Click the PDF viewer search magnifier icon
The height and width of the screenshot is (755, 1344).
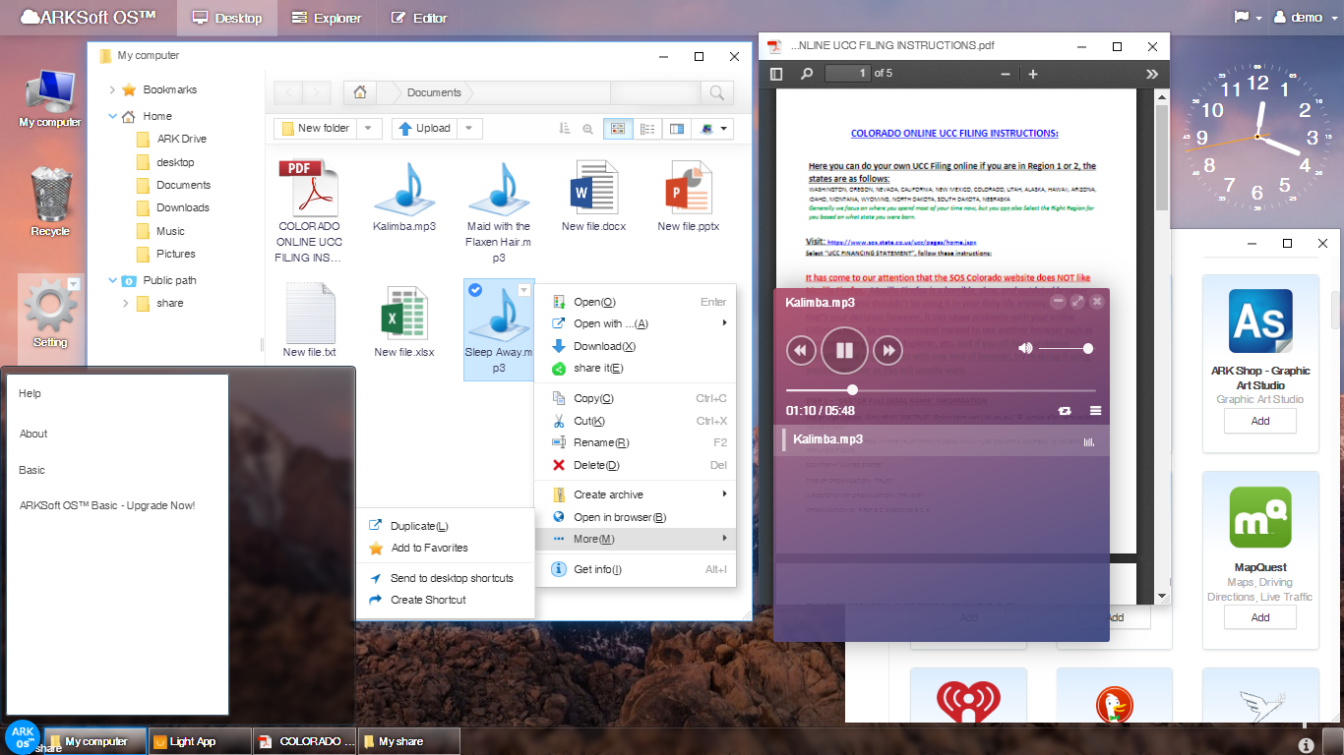[807, 74]
